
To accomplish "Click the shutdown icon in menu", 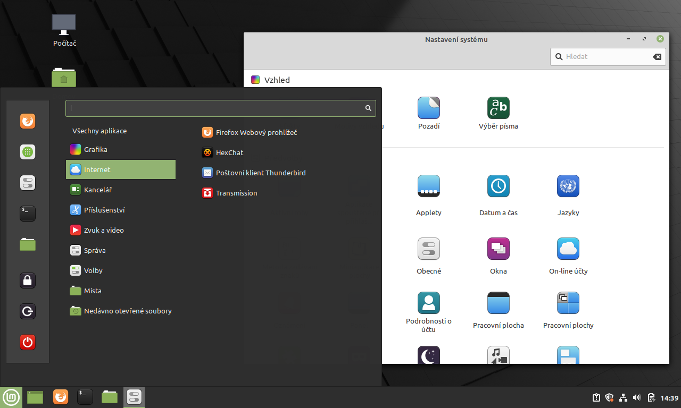I will [27, 342].
